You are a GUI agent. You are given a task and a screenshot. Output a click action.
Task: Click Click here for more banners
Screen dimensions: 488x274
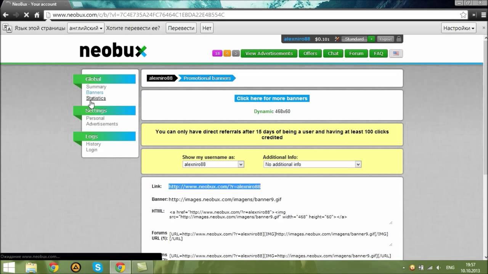point(272,98)
